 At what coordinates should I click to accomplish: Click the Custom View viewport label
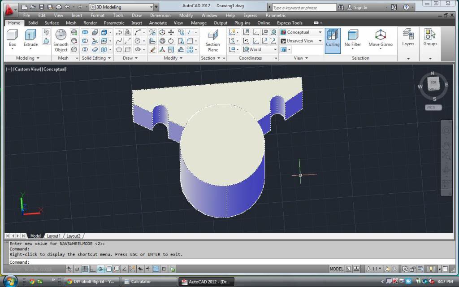click(x=27, y=69)
